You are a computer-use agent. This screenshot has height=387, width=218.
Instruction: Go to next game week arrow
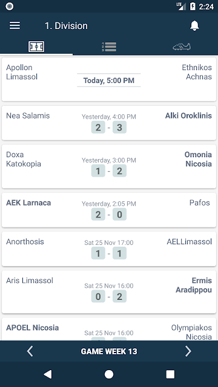(188, 351)
